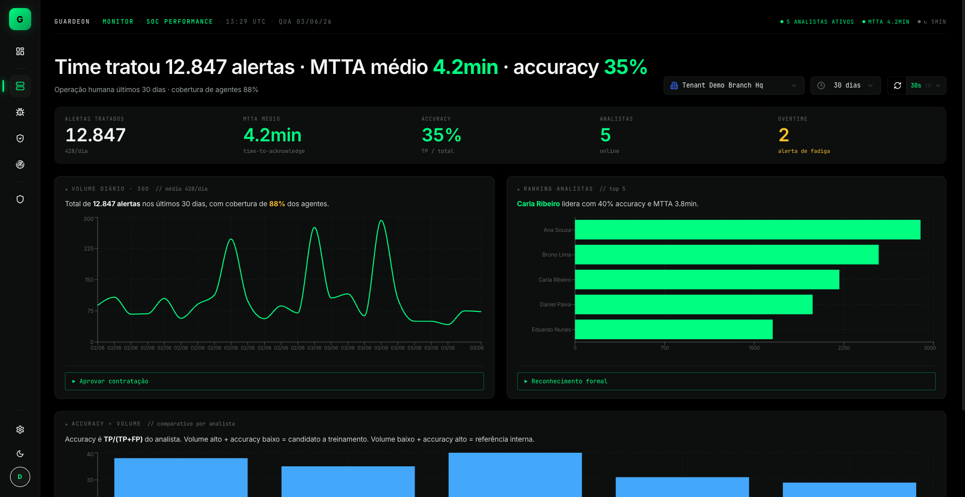Open Tenant Demo Branch Hq dropdown
The image size is (965, 497).
click(734, 86)
